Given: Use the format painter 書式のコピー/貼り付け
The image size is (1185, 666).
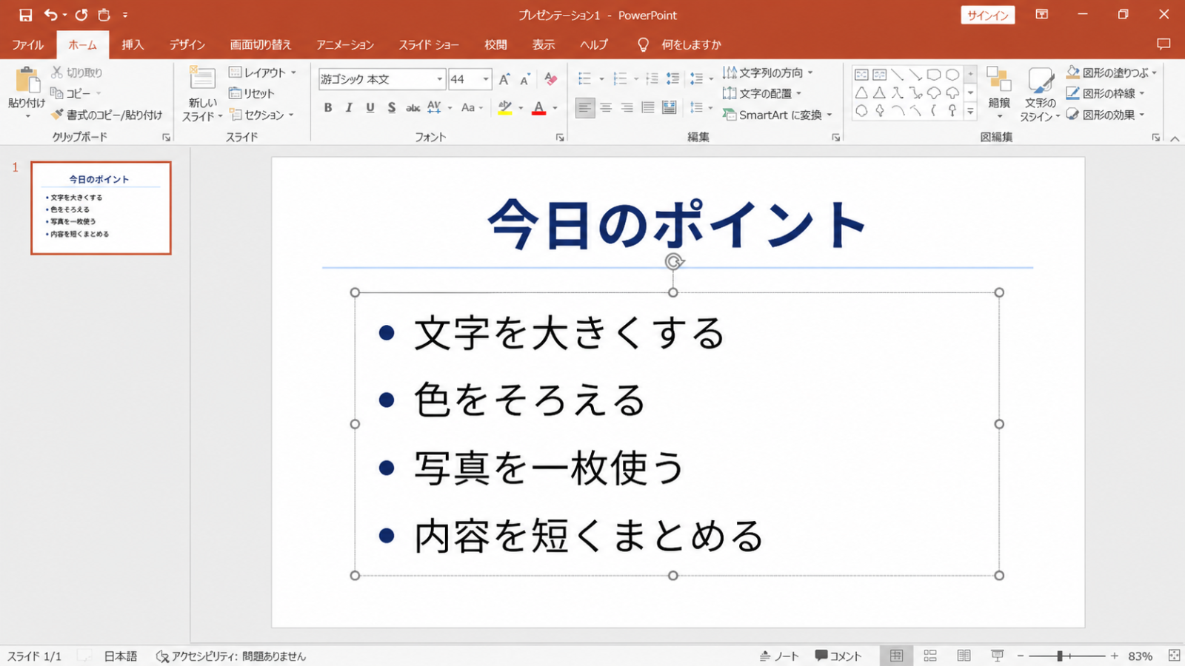Looking at the screenshot, I should pyautogui.click(x=107, y=115).
